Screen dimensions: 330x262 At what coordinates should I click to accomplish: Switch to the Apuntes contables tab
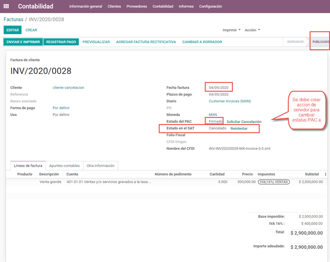[x=63, y=165]
